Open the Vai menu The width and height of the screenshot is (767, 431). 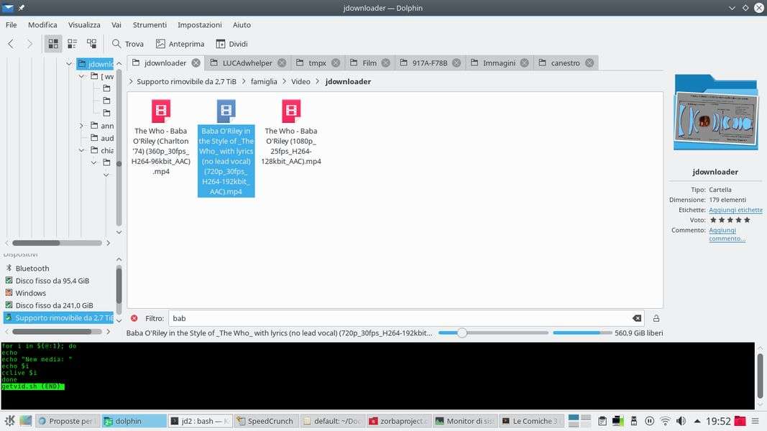[116, 25]
